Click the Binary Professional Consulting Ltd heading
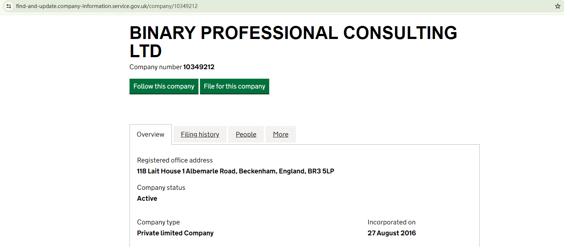564x247 pixels. tap(293, 42)
